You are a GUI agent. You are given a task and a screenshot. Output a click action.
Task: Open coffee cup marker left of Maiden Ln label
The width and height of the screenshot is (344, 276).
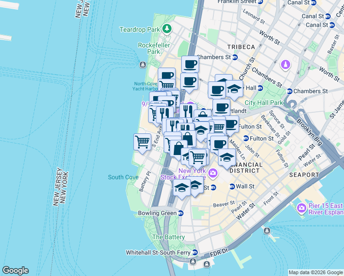pyautogui.click(x=219, y=144)
